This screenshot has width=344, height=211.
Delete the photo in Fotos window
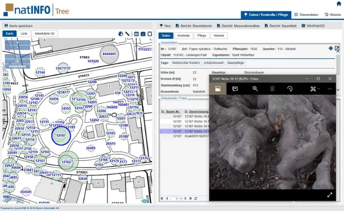point(272,89)
